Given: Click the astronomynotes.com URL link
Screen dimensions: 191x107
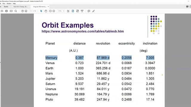Looking at the screenshot, I should [83, 31].
